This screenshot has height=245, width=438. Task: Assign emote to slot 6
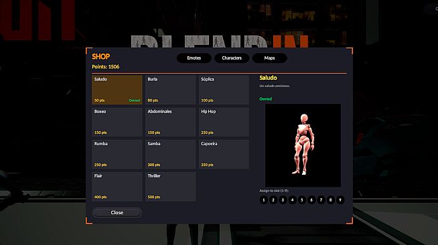(x=311, y=199)
